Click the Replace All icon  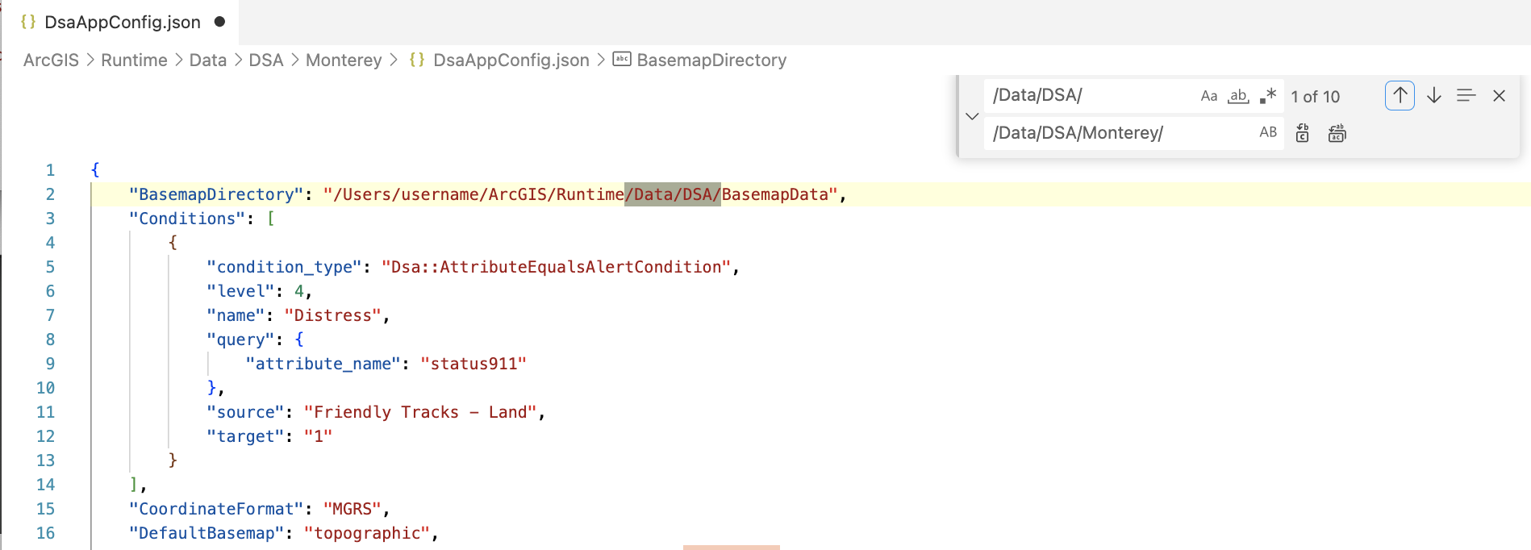pos(1337,133)
